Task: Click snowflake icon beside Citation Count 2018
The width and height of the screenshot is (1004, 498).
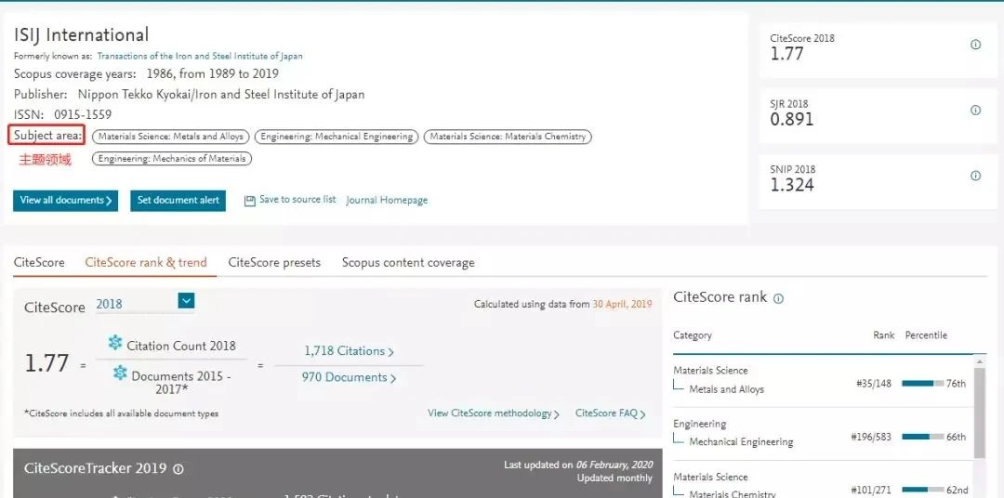Action: 115,343
